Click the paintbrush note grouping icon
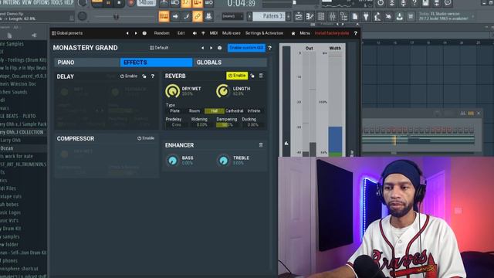Screen dimensions: 494x278 186,16
